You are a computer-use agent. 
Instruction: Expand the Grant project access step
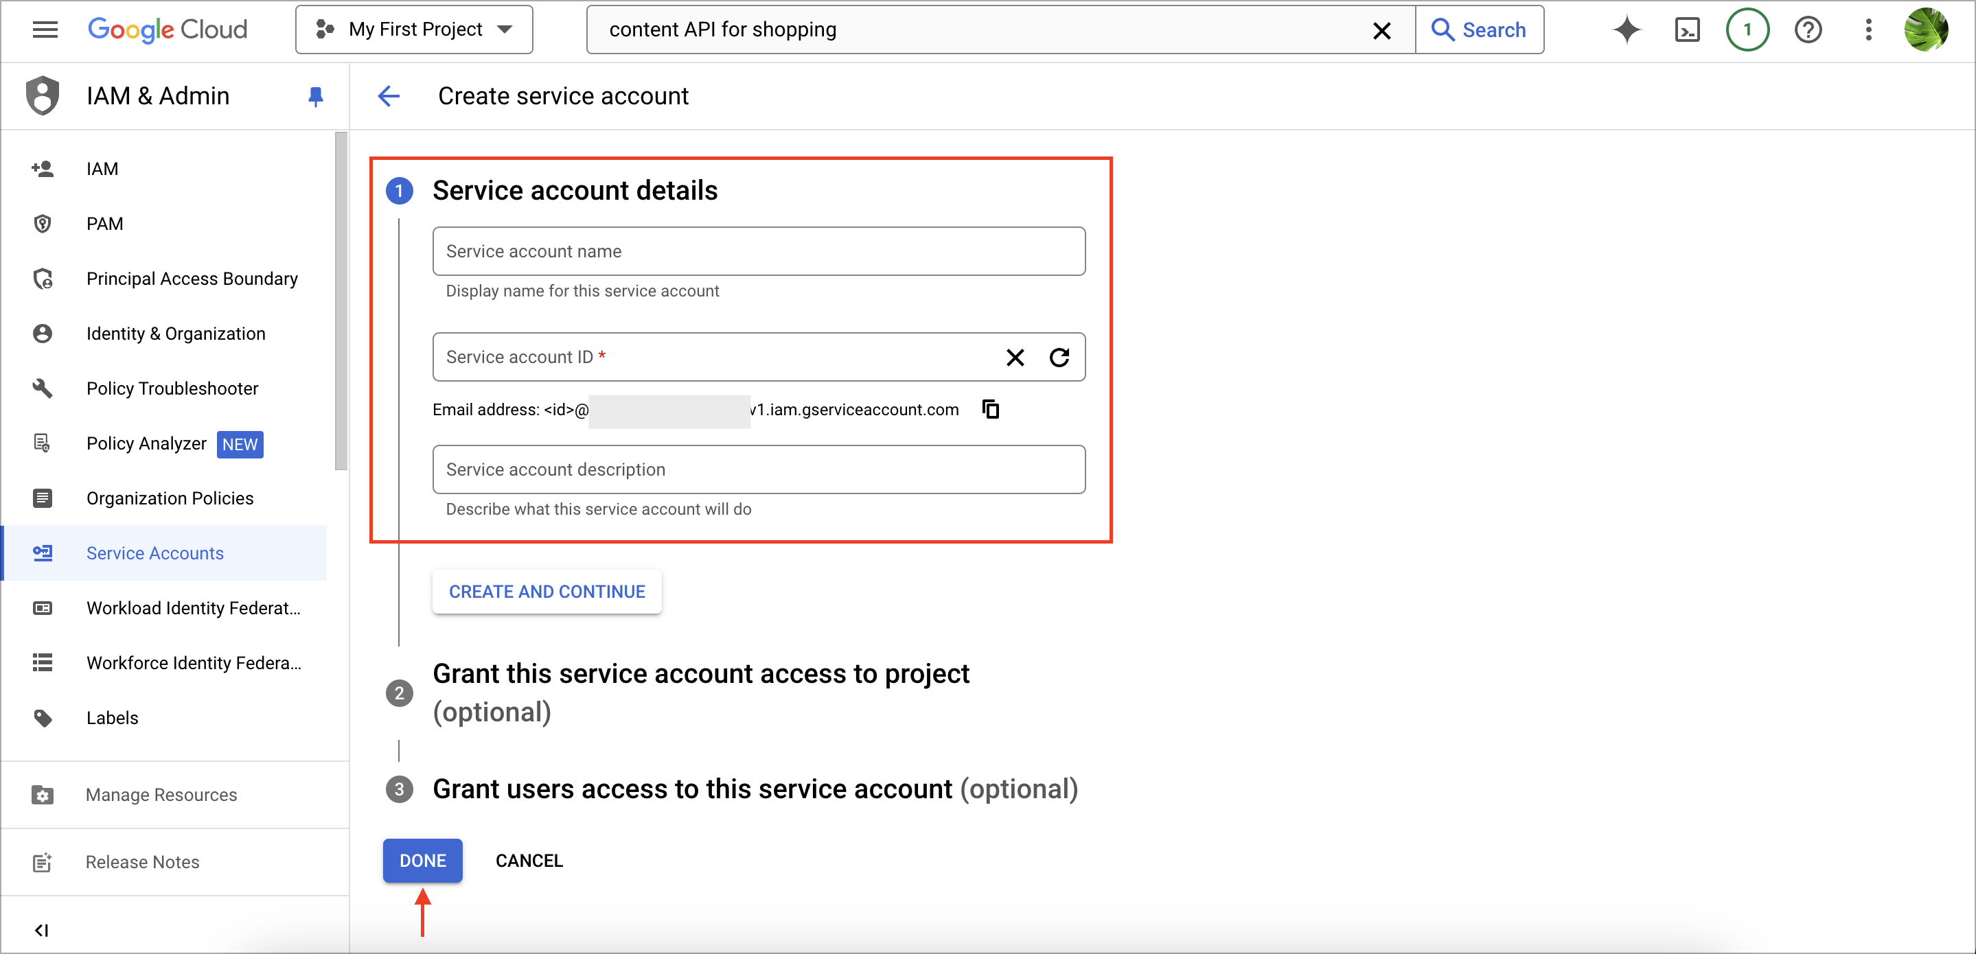700,693
